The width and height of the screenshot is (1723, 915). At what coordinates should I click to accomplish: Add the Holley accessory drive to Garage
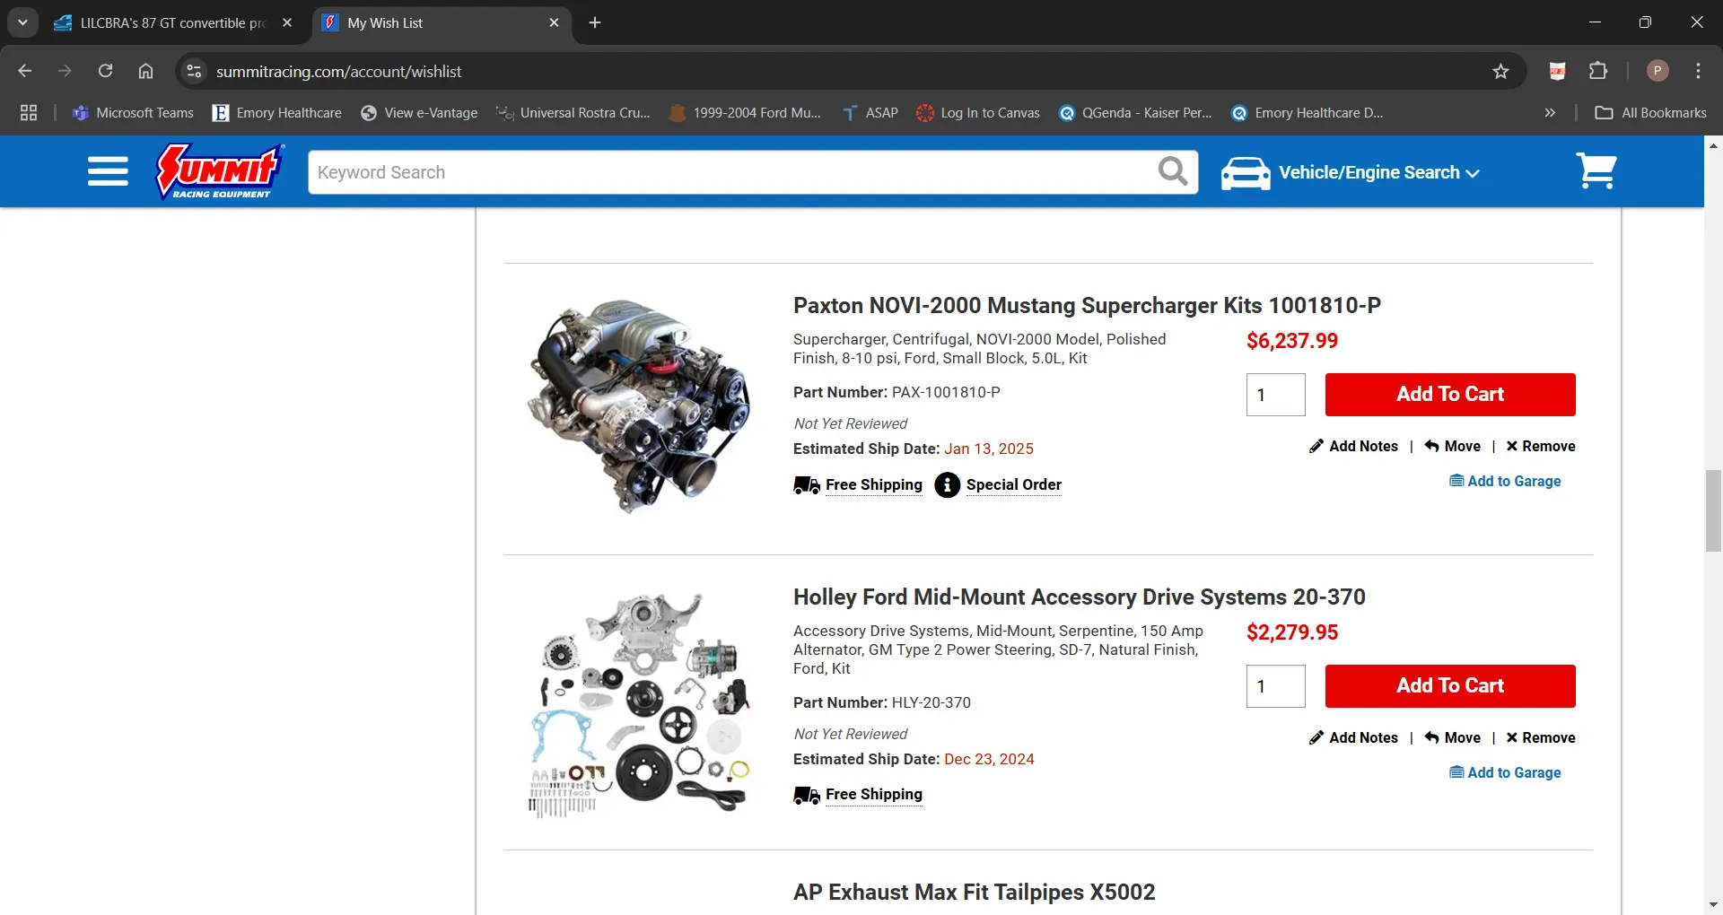pos(1505,772)
